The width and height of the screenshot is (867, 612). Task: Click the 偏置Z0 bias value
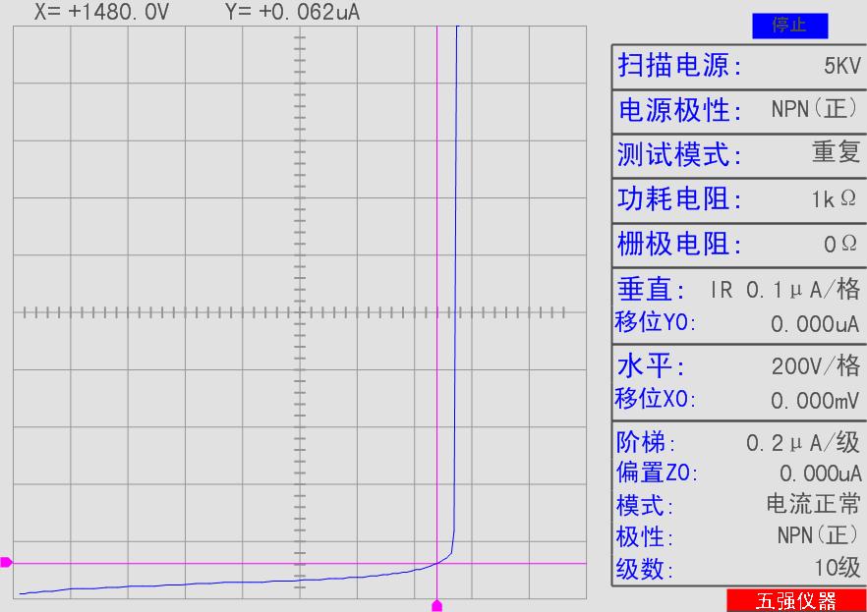coord(738,473)
